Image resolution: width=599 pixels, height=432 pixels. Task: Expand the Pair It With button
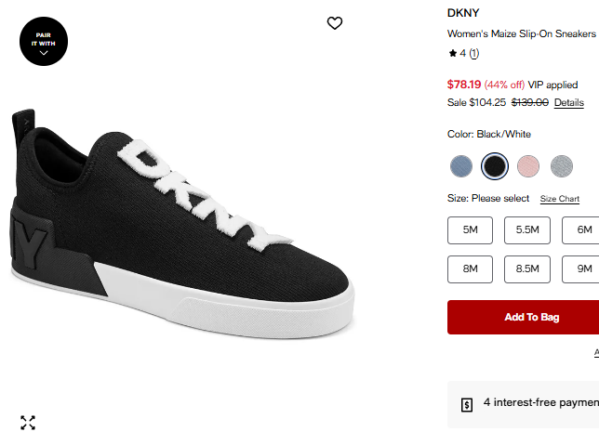tap(44, 43)
